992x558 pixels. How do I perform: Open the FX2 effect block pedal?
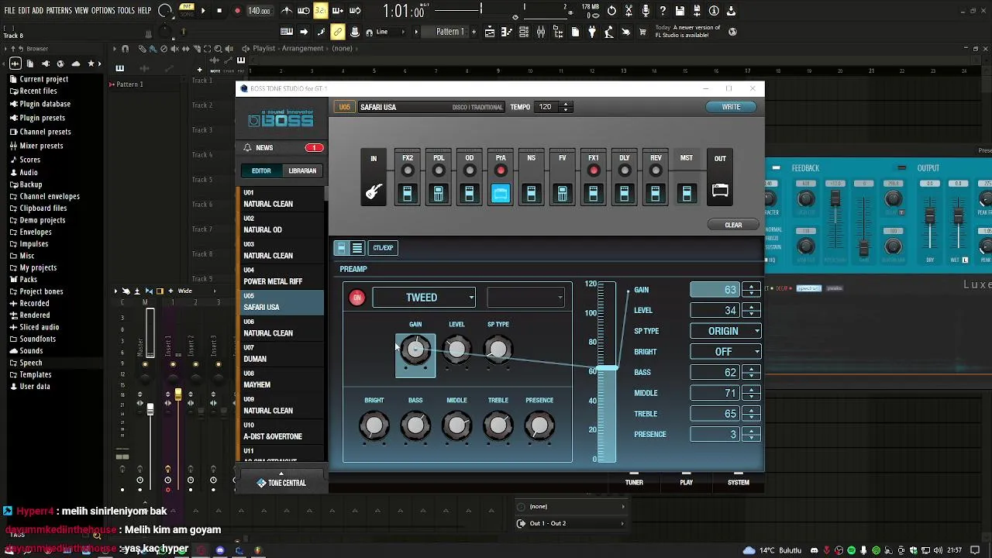pos(408,193)
